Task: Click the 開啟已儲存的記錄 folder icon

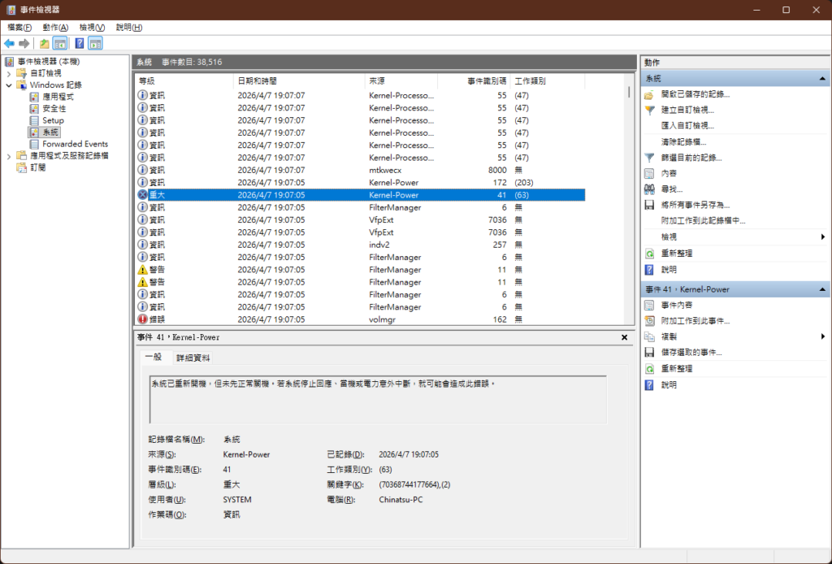Action: tap(649, 95)
